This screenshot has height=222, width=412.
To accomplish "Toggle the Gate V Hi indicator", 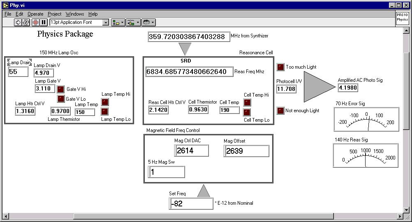I will point(61,89).
